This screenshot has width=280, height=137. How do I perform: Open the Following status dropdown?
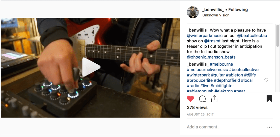(x=238, y=10)
